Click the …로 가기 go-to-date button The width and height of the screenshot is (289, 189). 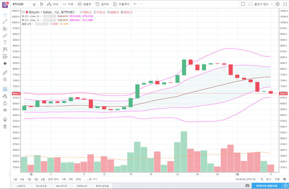[x=92, y=179]
